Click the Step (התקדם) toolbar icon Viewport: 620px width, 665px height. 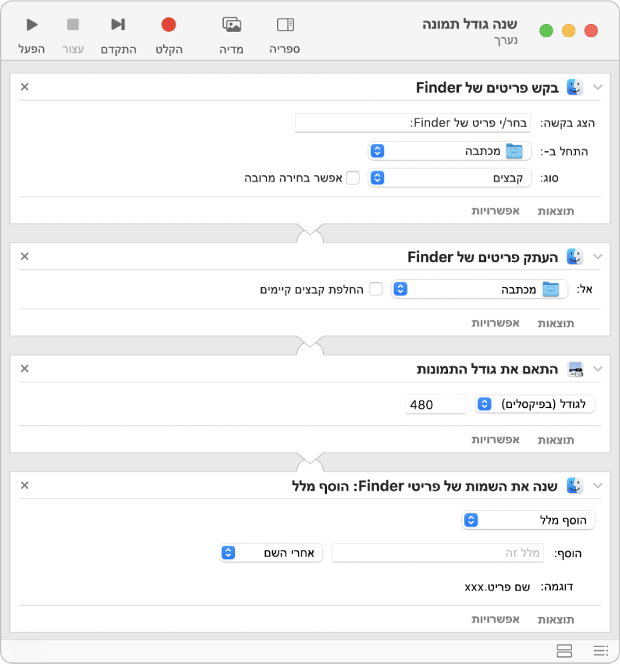click(118, 25)
